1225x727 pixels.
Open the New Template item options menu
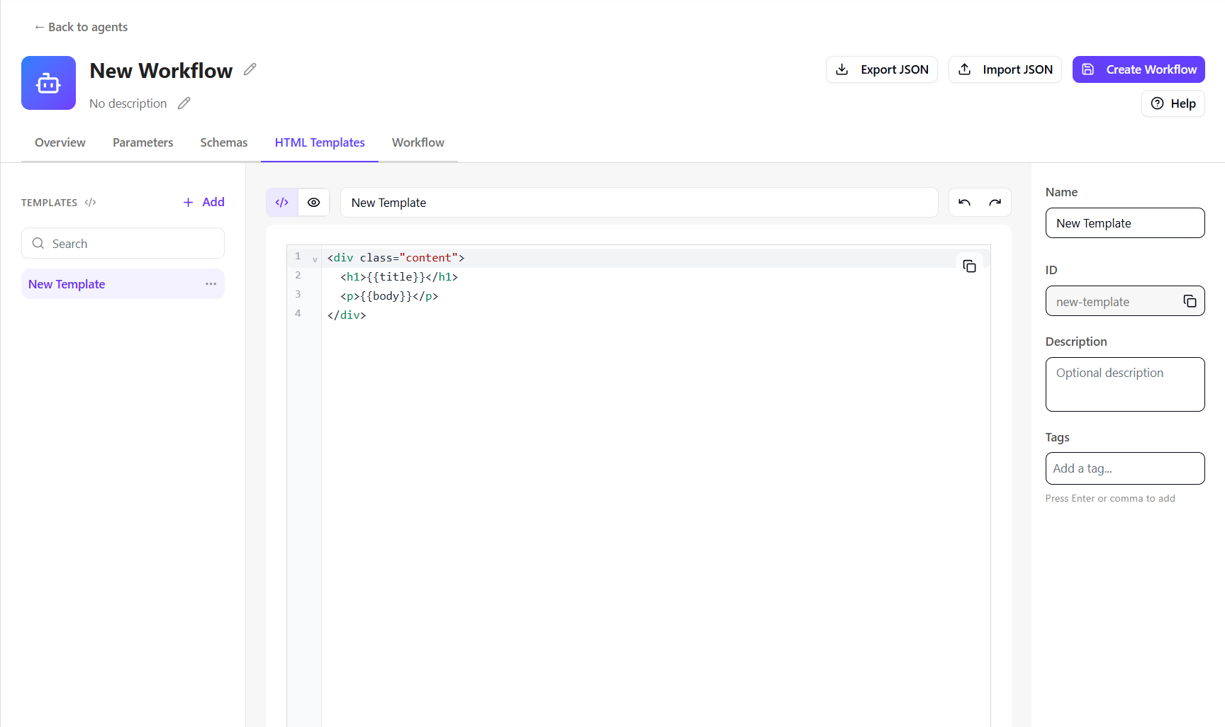click(211, 284)
